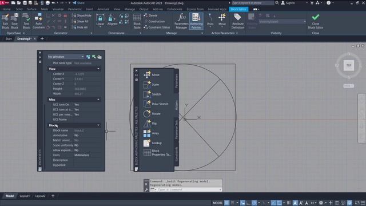The image size is (366, 206).
Task: Switch to the Annotate ribbon tab
Action: (x=103, y=9)
